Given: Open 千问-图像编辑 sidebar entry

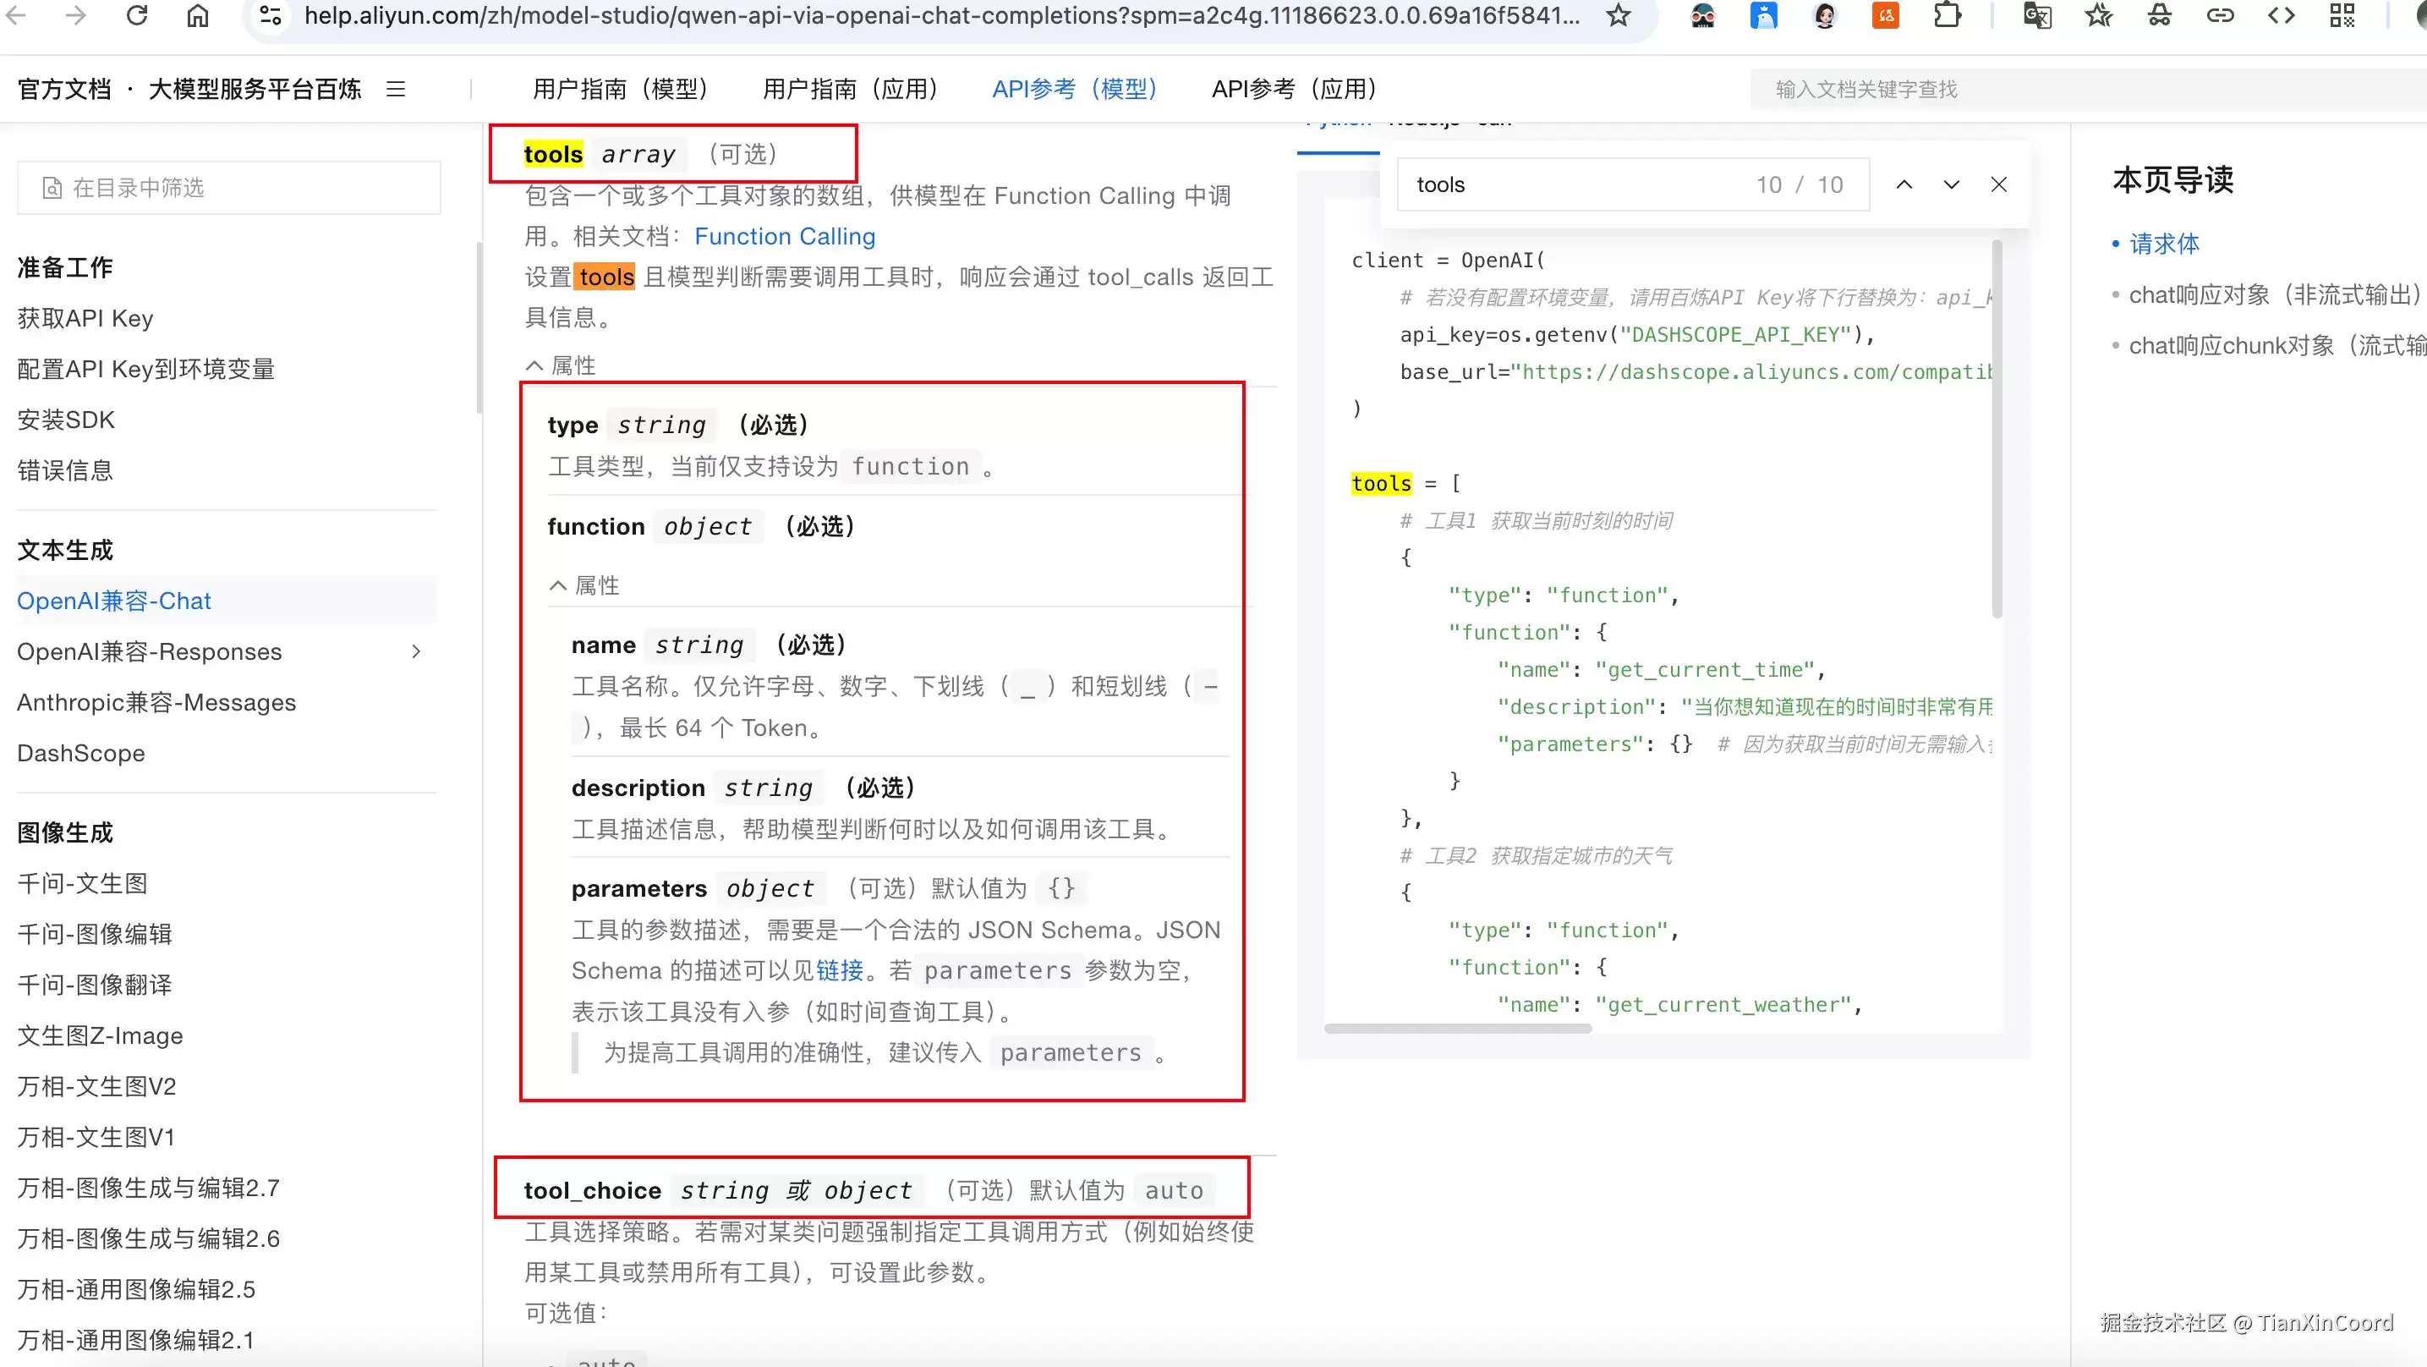Looking at the screenshot, I should [x=94, y=934].
